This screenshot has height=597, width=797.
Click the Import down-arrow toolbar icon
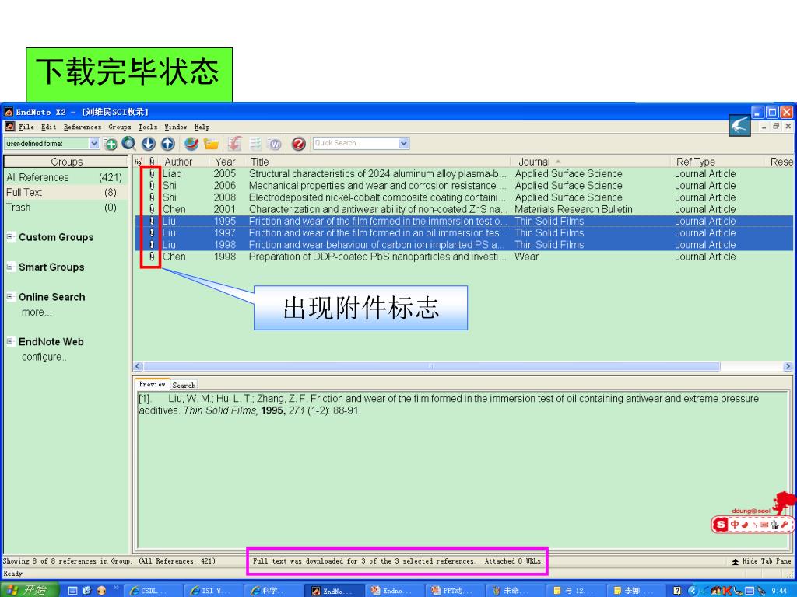coord(148,144)
